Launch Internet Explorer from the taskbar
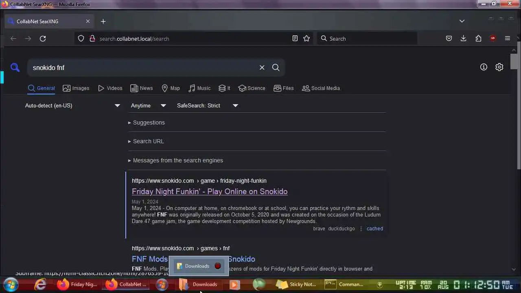The image size is (521, 293). [40, 284]
